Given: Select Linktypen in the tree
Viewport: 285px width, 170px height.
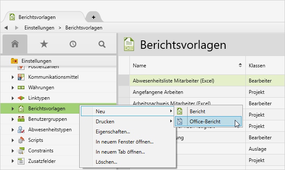Looking at the screenshot, I should click(39, 98).
